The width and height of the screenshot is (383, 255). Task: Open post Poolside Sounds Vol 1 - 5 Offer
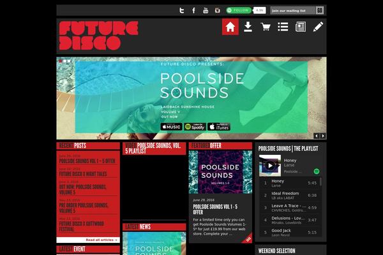(87, 161)
